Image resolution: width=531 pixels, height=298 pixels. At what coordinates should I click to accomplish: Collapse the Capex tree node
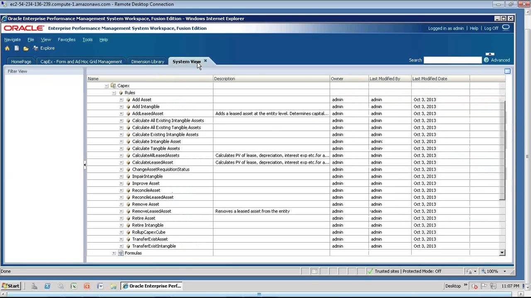click(106, 86)
